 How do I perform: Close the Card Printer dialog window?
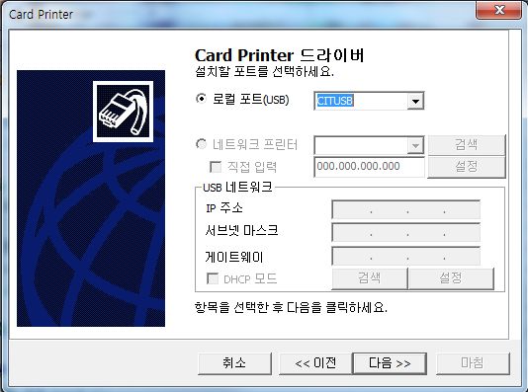pos(498,10)
